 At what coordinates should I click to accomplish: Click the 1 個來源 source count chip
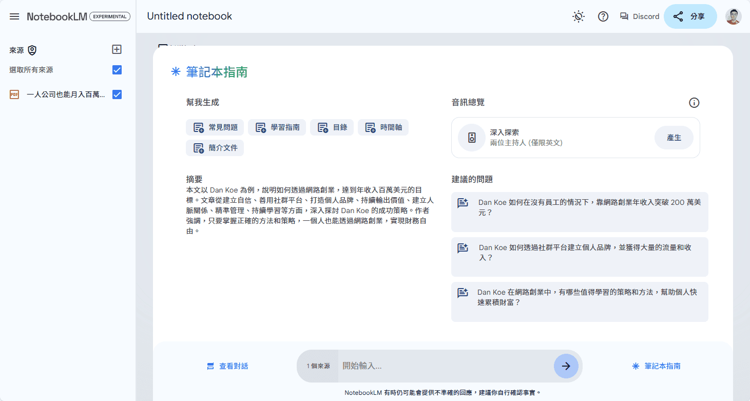[318, 366]
